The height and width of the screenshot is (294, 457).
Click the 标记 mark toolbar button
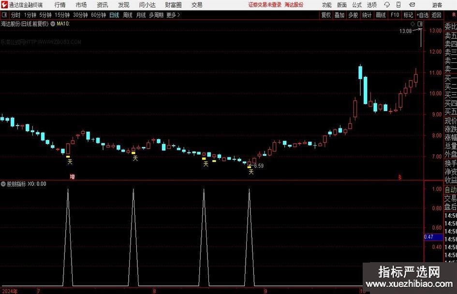click(x=408, y=15)
